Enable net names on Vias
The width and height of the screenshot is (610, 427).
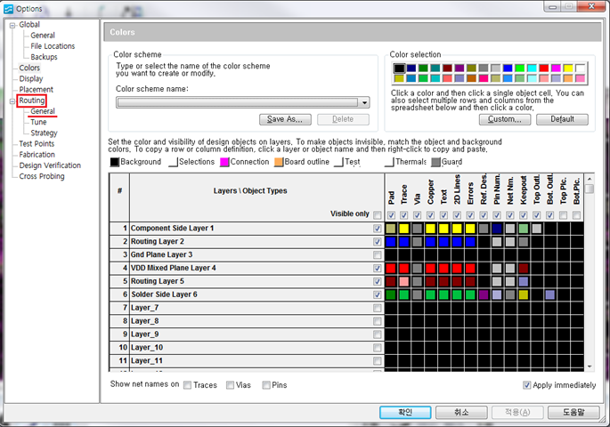click(231, 385)
